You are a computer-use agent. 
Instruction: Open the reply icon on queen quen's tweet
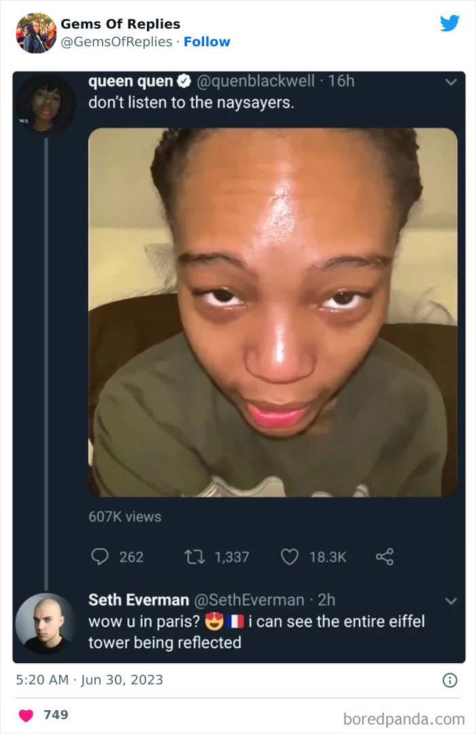pos(100,556)
